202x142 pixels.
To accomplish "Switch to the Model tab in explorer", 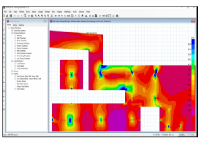I will (x=9, y=25).
